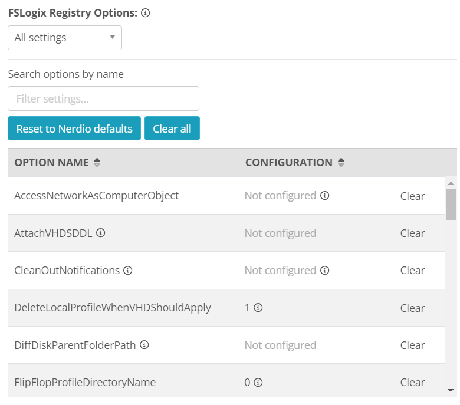Click info icon beside DeleteLocalProfileWhenVHDShouldApply value 1
460x405 pixels.
coord(258,308)
